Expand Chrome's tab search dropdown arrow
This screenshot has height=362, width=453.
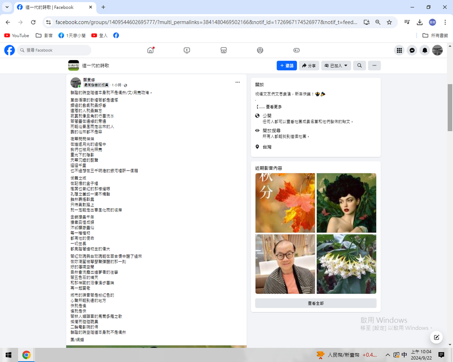coord(7,8)
